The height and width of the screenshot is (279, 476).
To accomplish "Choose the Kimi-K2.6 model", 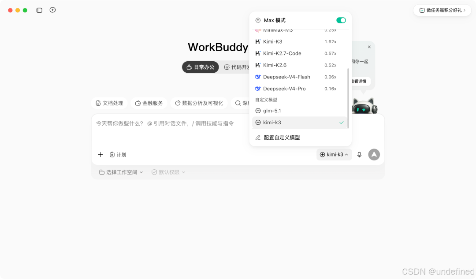I will (300, 65).
